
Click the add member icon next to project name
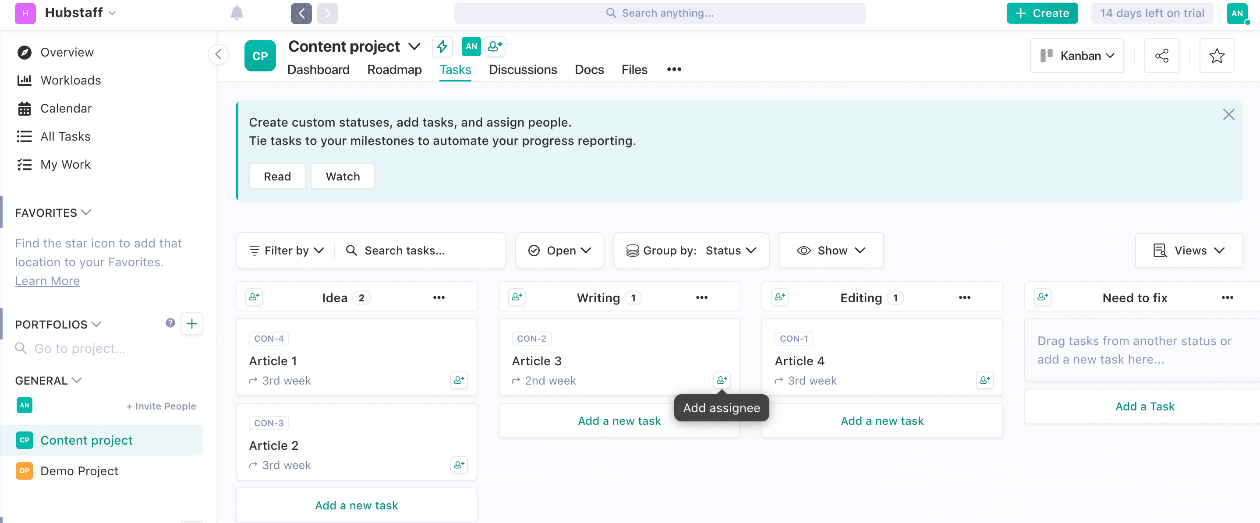[x=496, y=46]
